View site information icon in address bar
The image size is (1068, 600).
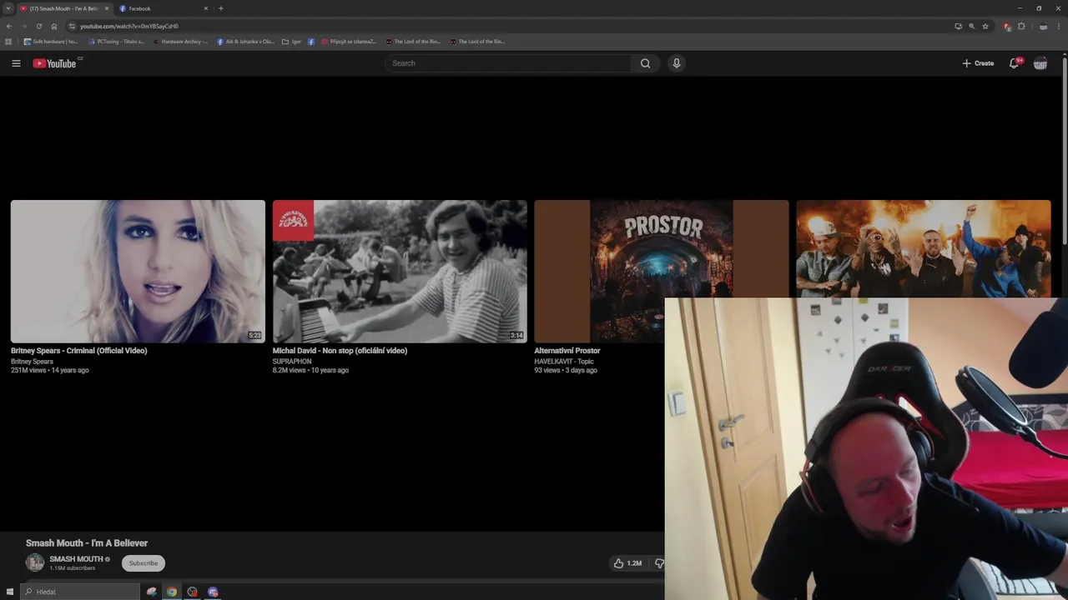[72, 26]
